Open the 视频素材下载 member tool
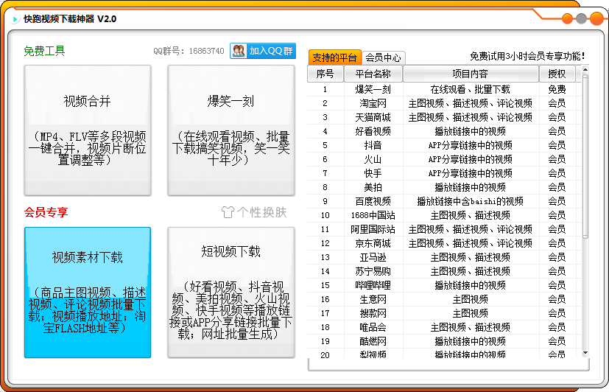 (87, 293)
